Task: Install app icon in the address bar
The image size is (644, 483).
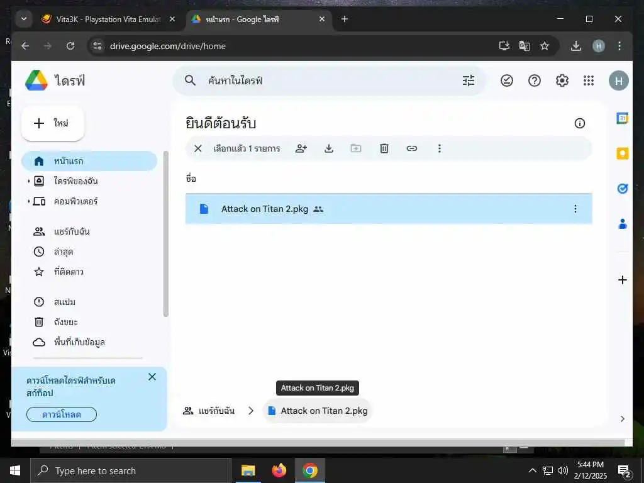Action: click(x=504, y=46)
